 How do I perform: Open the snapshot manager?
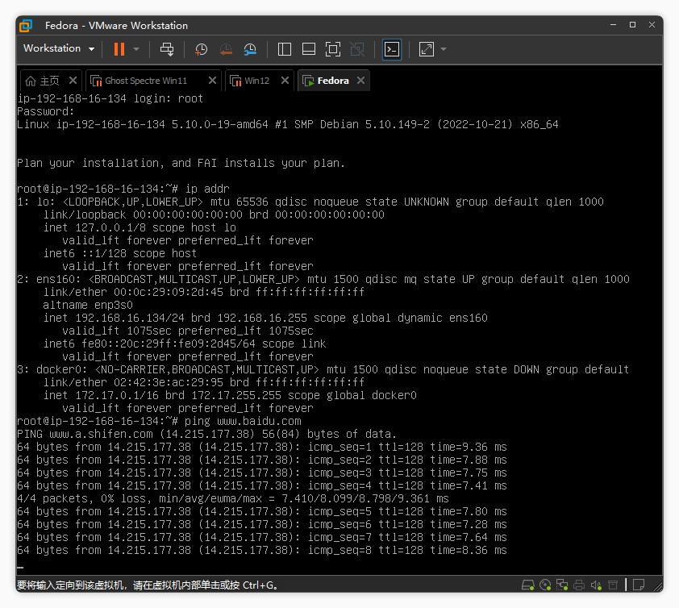[250, 49]
